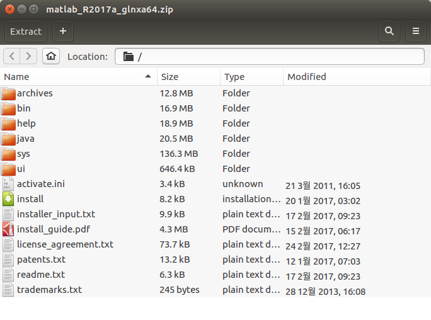Sort by the Name column header
Viewport: 431px width, 320px height.
(x=78, y=77)
